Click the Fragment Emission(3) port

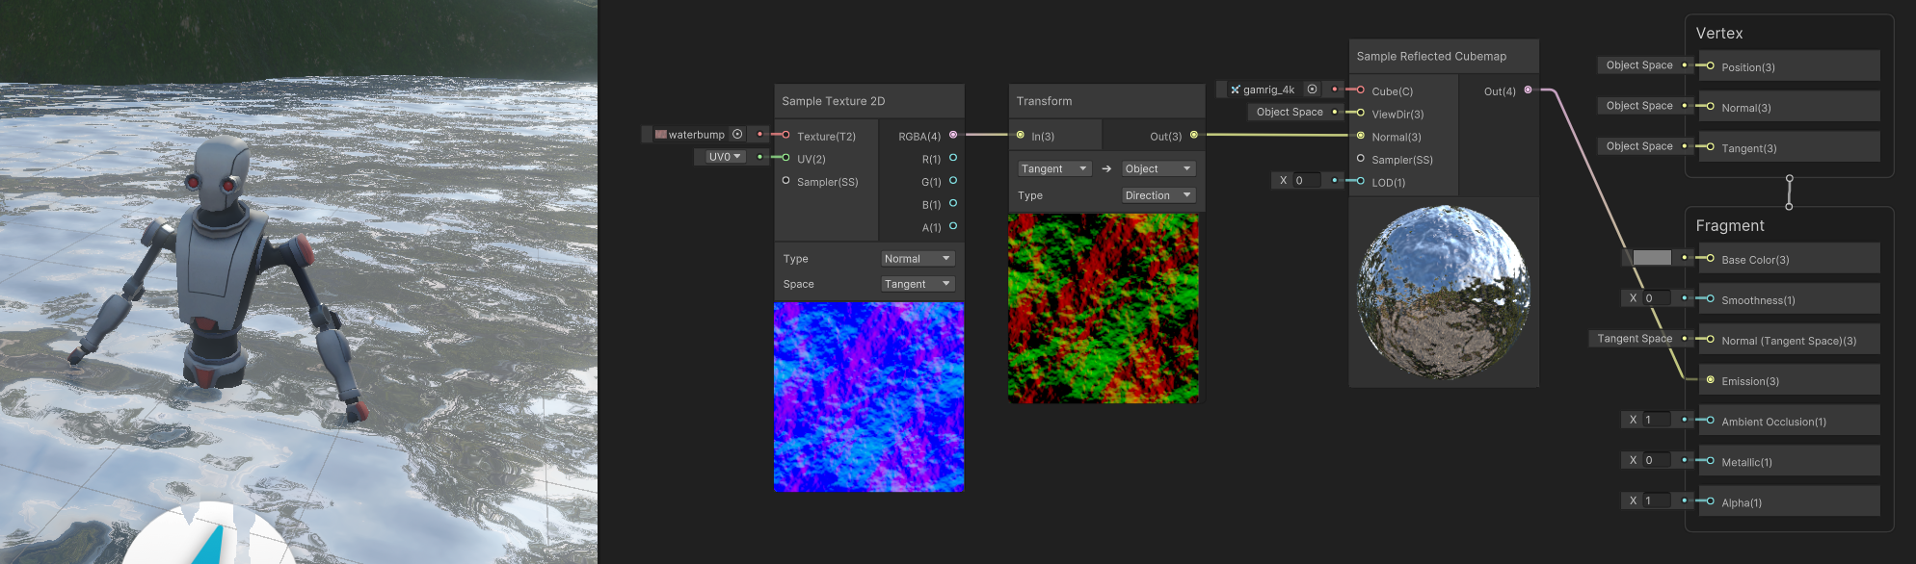pos(1711,380)
